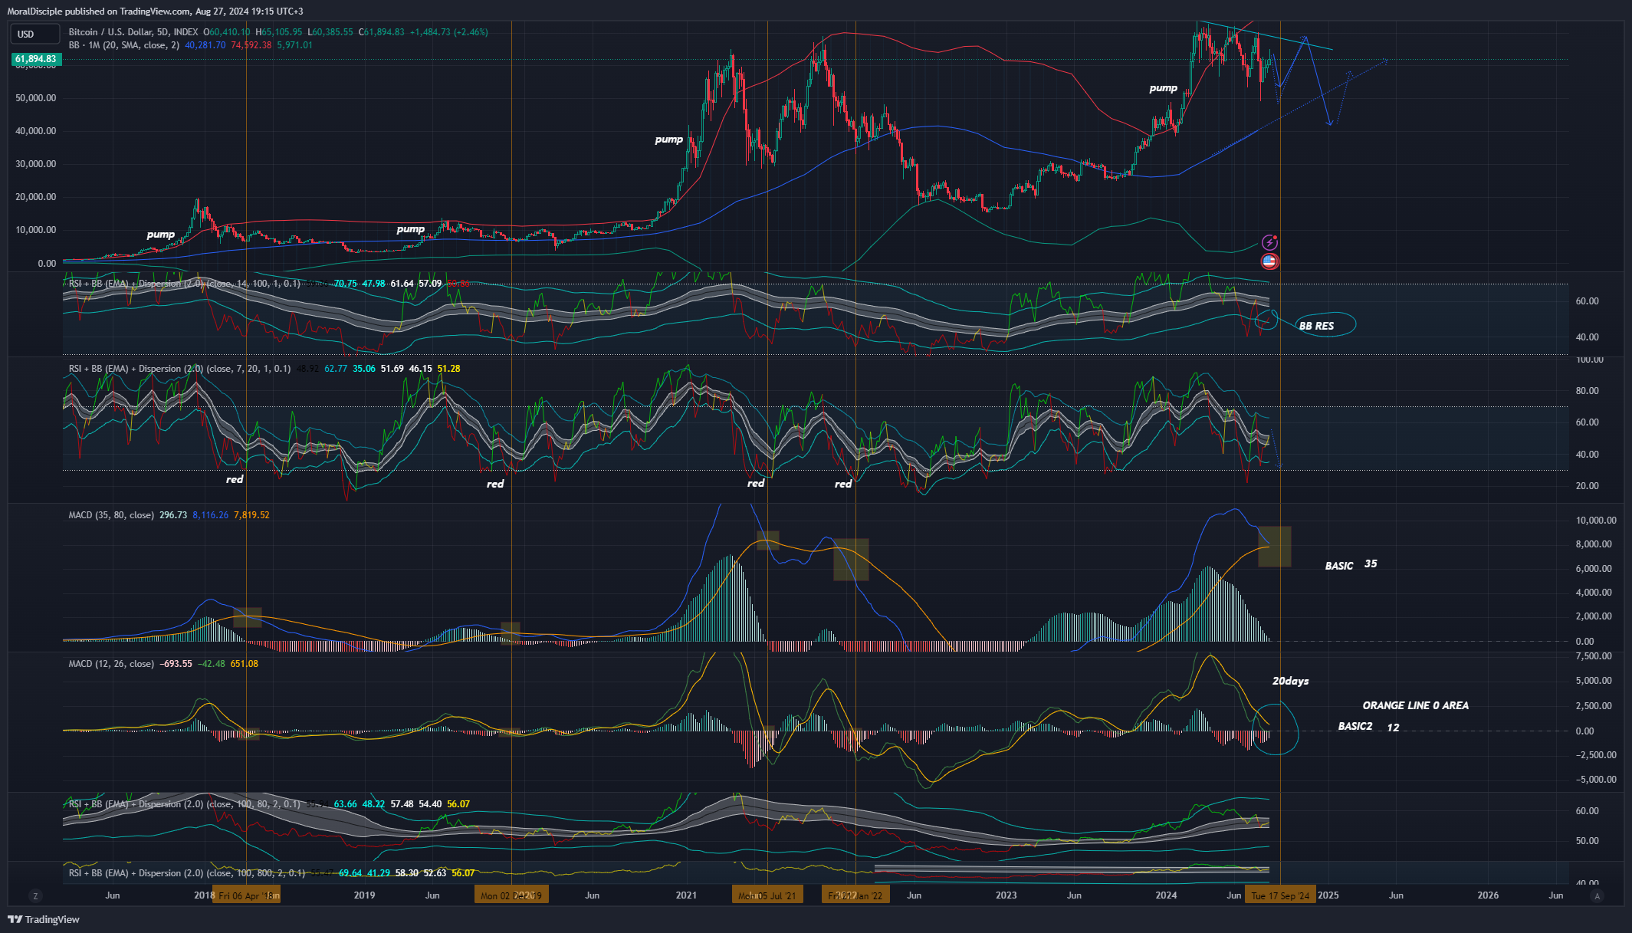Click the 50,000.00 price axis label
This screenshot has height=933, width=1632.
[x=36, y=98]
